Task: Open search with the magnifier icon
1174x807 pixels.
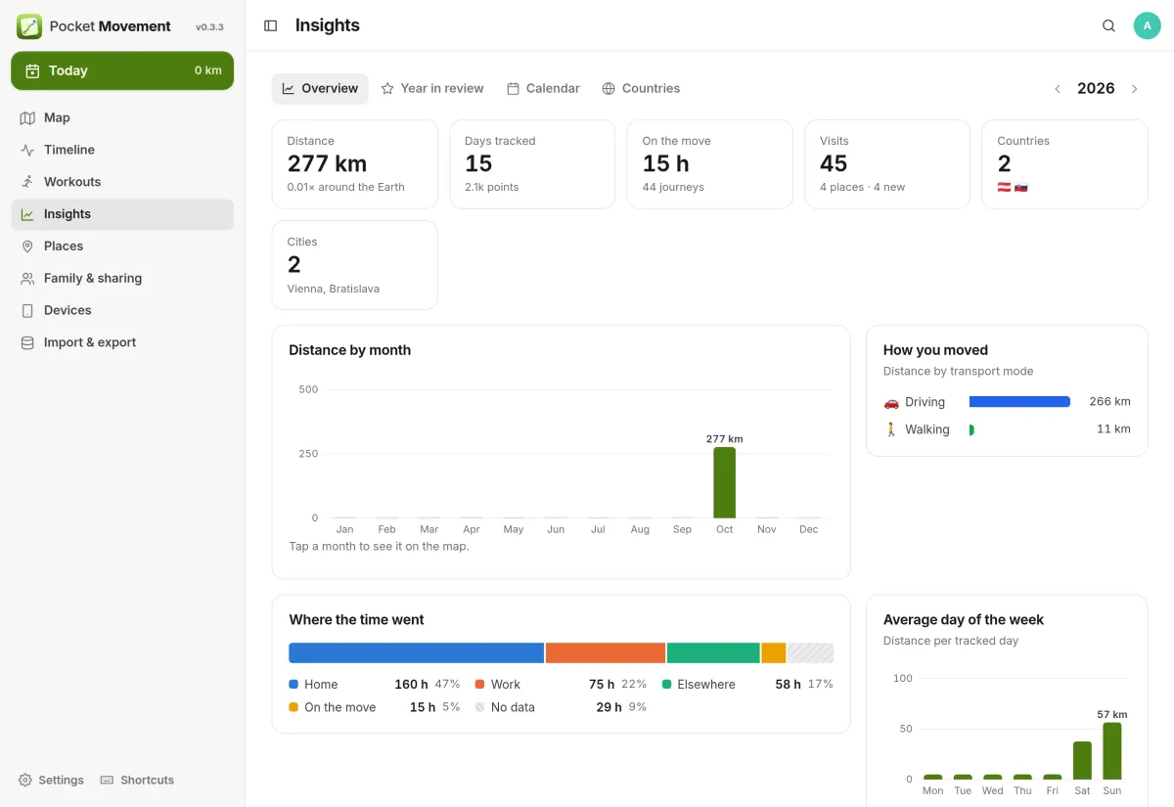Action: click(1108, 25)
